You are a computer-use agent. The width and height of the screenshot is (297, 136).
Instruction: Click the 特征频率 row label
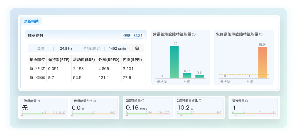pyautogui.click(x=37, y=78)
